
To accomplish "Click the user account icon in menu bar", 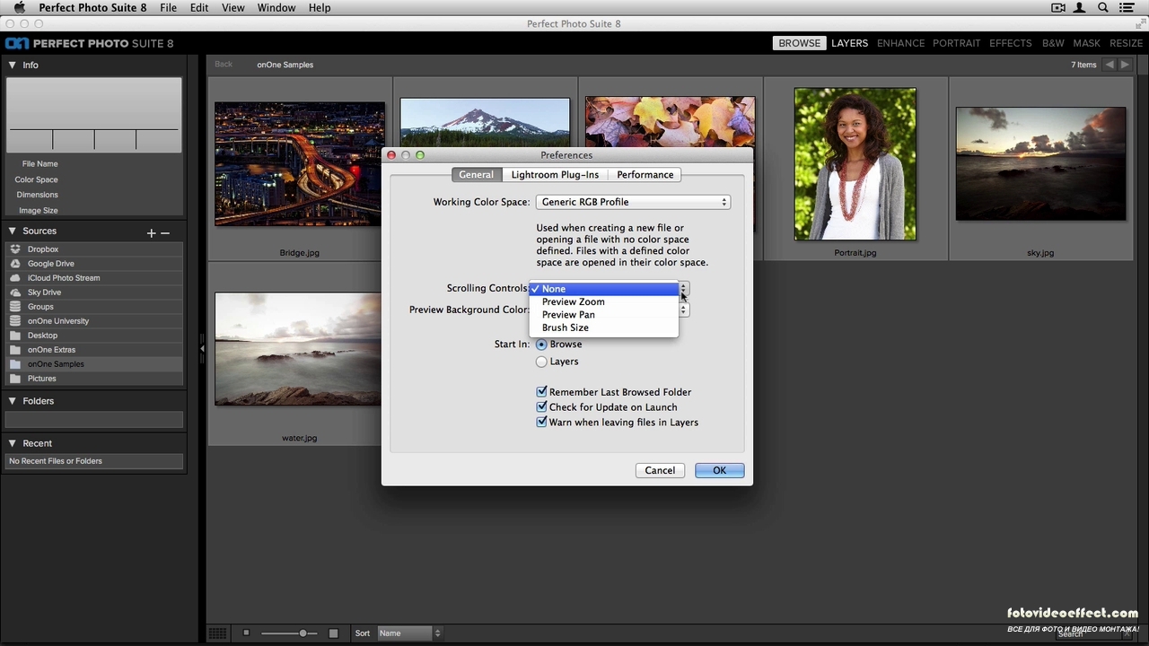I will (x=1080, y=8).
